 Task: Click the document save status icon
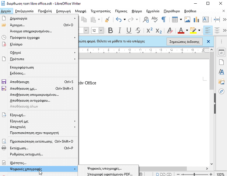point(141,174)
